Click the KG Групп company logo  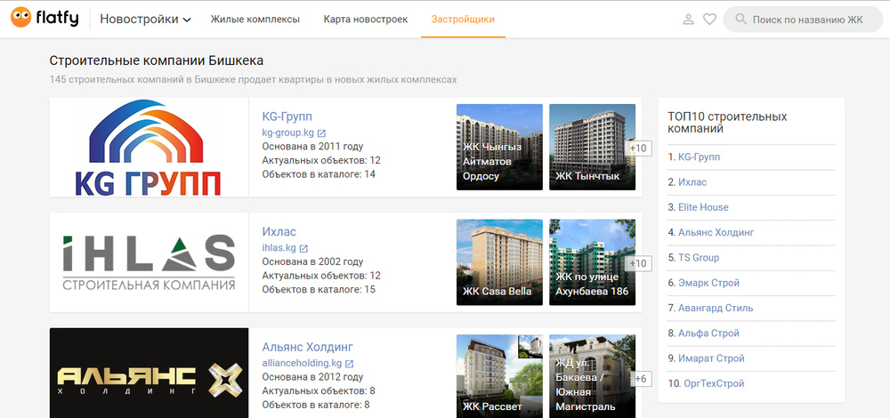(149, 148)
